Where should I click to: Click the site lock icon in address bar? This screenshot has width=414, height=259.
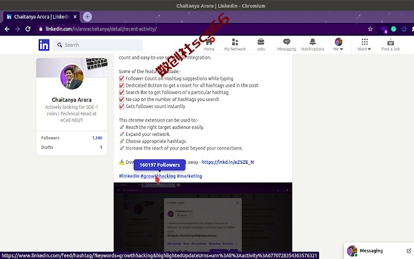[41, 29]
